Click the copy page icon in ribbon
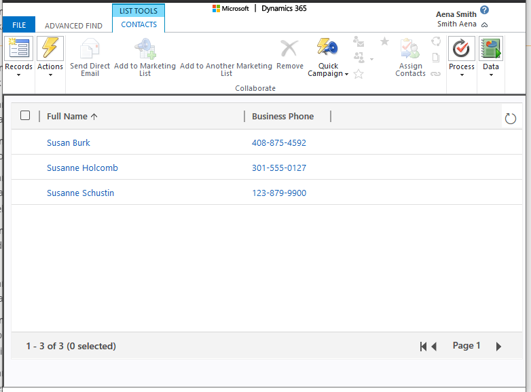531x392 pixels. click(x=436, y=58)
